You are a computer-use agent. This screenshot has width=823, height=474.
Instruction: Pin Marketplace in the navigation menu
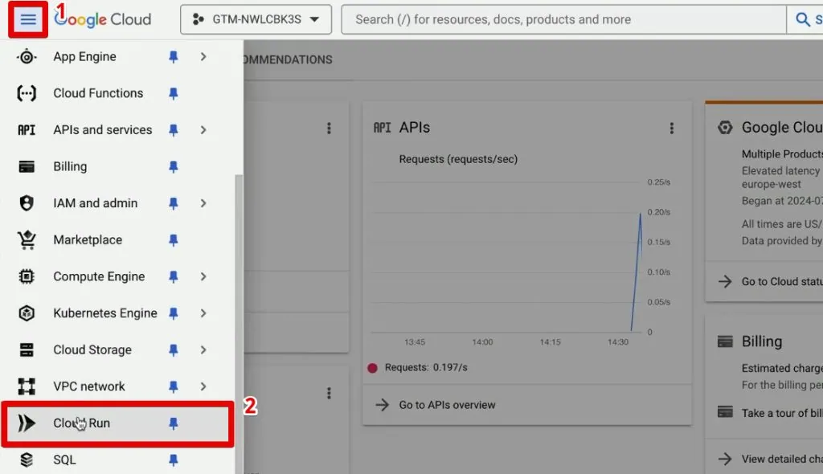(x=174, y=239)
